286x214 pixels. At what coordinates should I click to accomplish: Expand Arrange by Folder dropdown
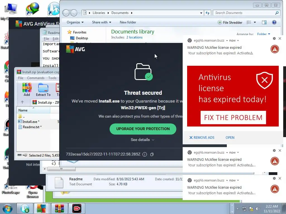pyautogui.click(x=264, y=34)
